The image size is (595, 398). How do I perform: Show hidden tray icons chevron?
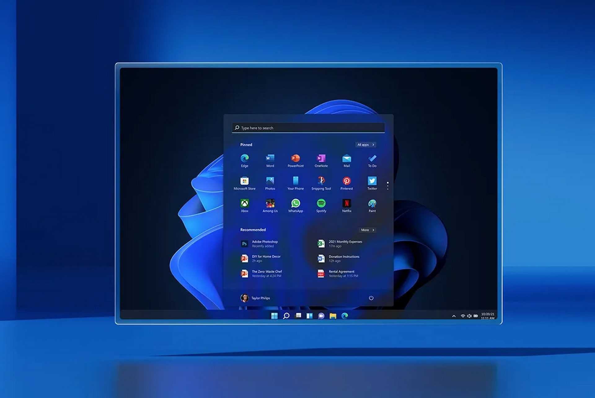454,316
